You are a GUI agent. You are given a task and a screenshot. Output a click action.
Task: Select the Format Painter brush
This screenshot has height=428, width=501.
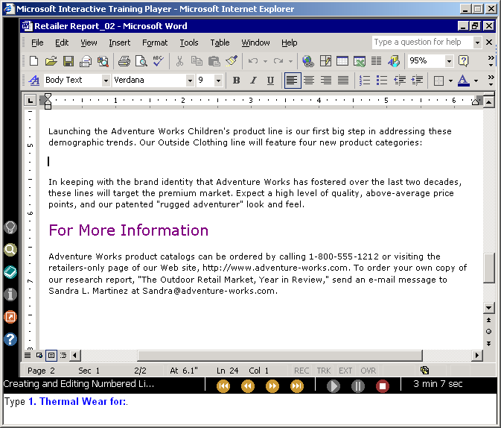231,61
